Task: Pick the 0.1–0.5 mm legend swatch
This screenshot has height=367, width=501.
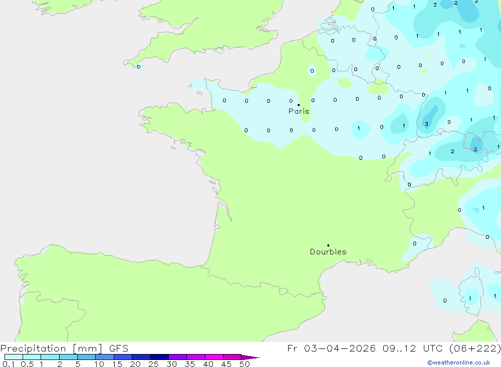Action: [x=14, y=357]
